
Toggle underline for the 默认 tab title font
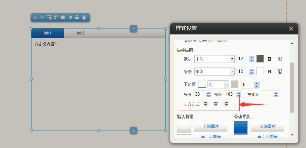[280, 59]
